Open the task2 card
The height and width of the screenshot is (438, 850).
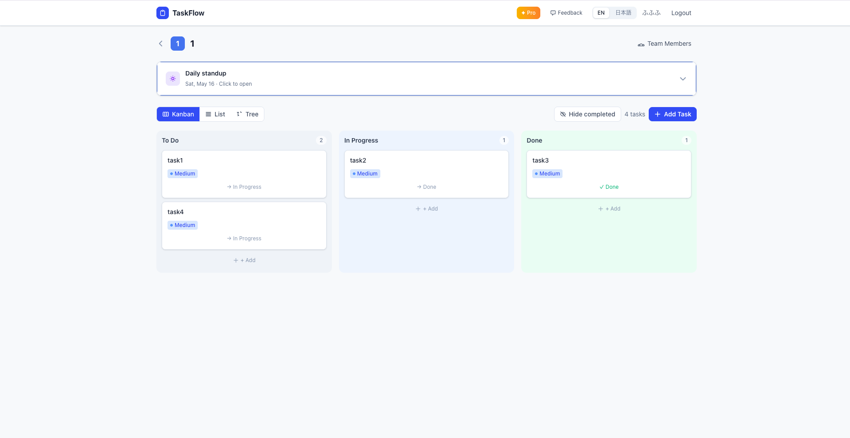point(427,174)
